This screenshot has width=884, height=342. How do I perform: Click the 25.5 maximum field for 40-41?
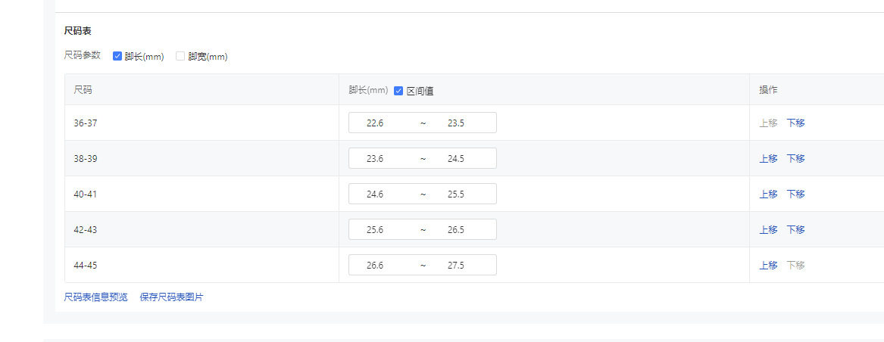(x=456, y=194)
